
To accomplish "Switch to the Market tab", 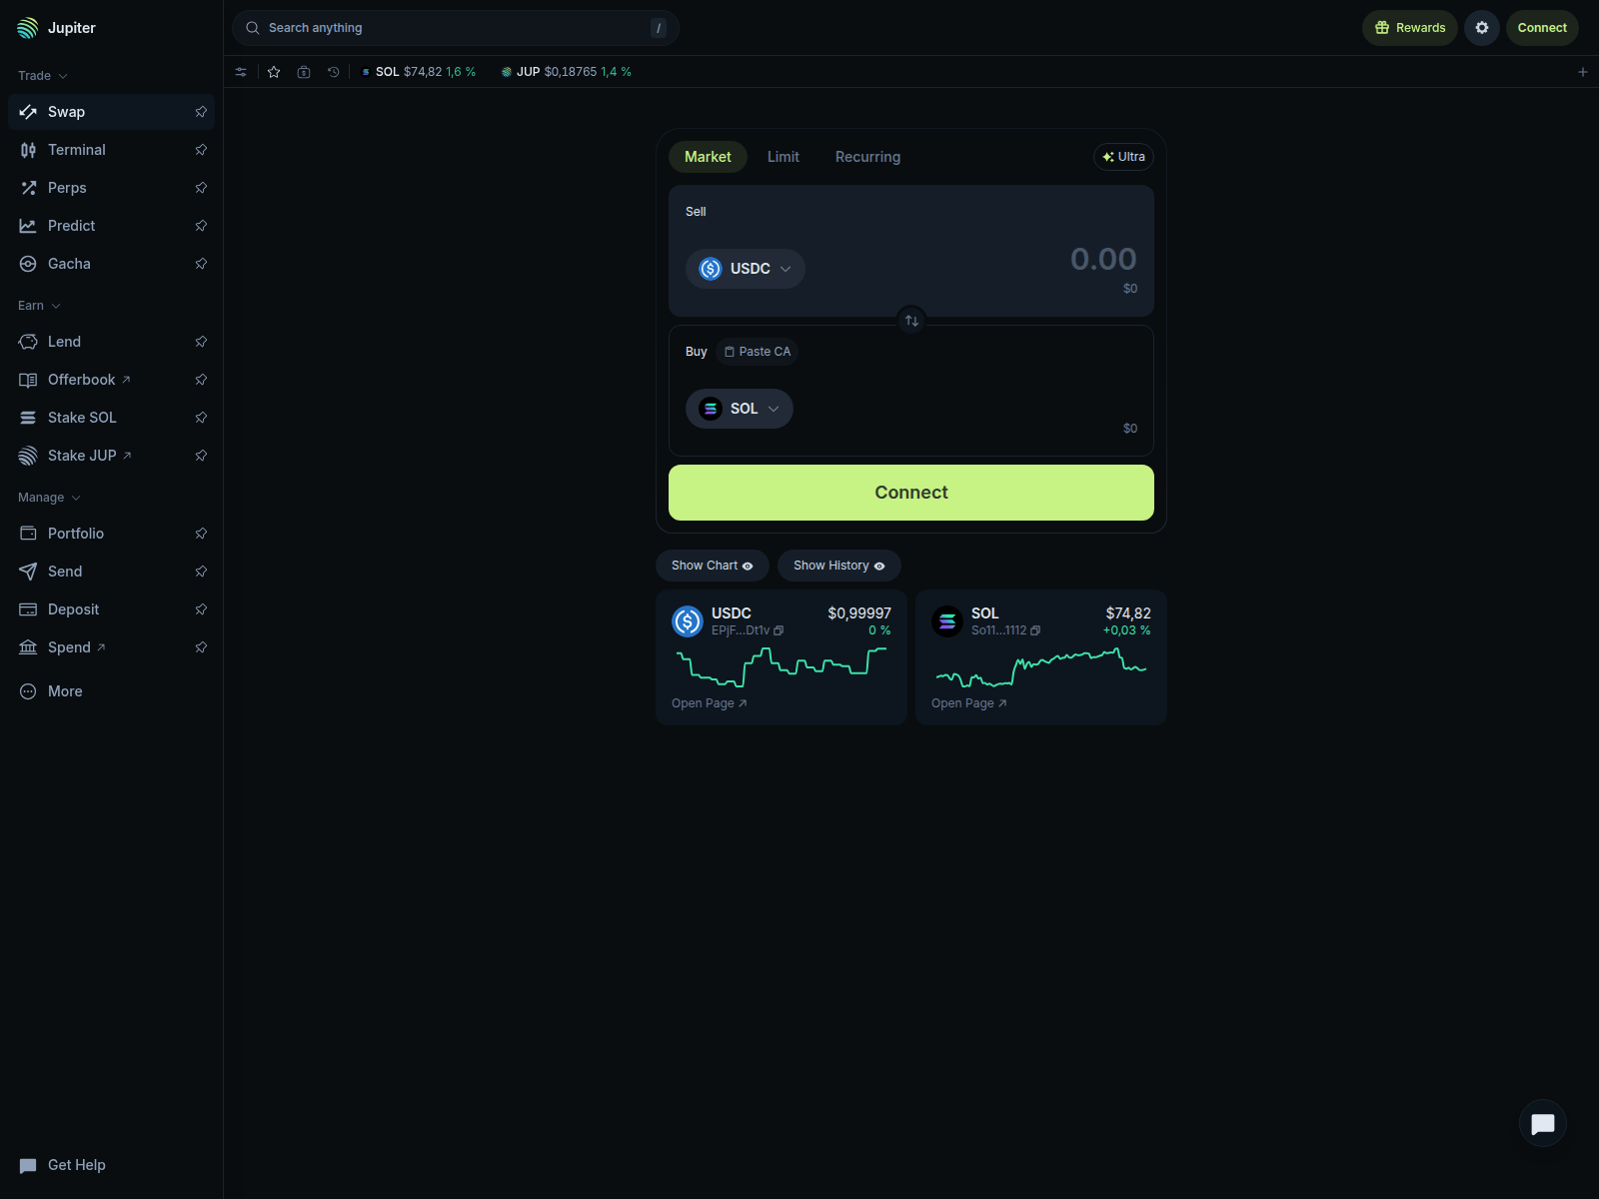I will pyautogui.click(x=708, y=157).
